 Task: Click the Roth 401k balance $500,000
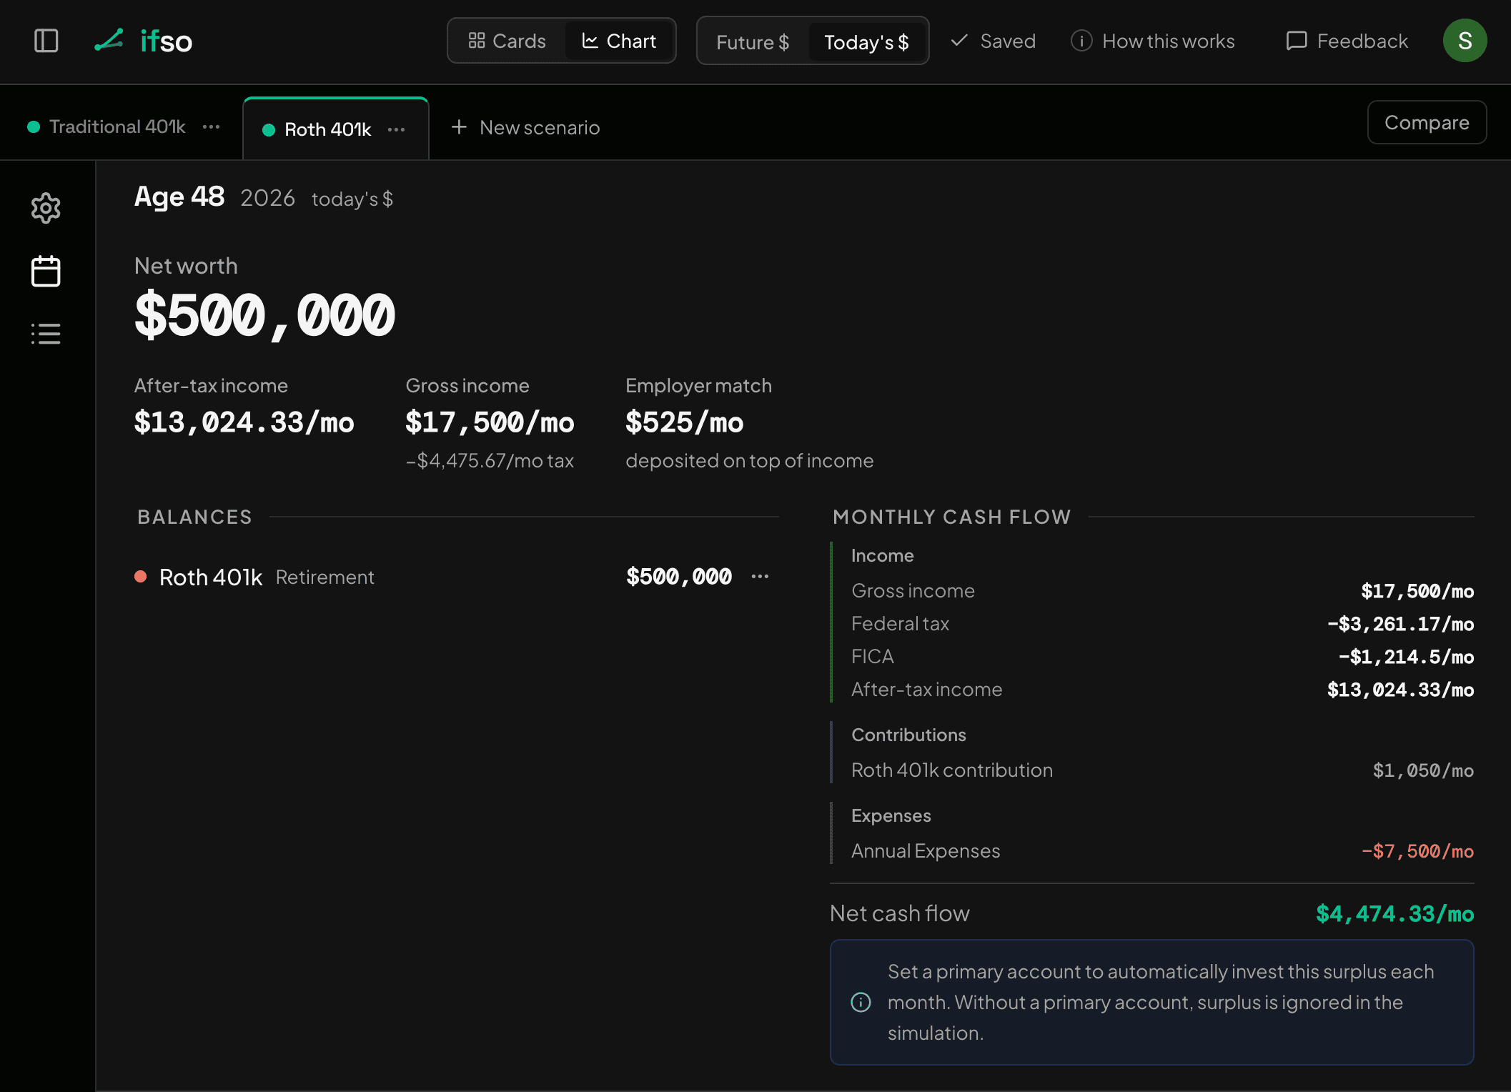[x=678, y=576]
